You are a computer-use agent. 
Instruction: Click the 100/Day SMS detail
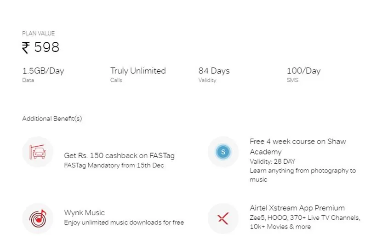(x=303, y=71)
